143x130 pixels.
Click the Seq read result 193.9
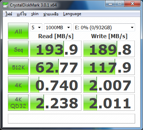pos(56,49)
